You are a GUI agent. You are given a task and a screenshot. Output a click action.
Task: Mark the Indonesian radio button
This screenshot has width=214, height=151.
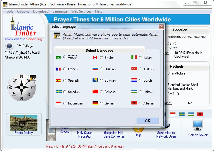65,103
